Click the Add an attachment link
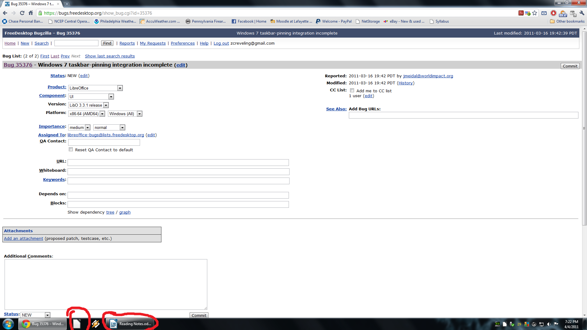The height and width of the screenshot is (330, 587). (24, 238)
